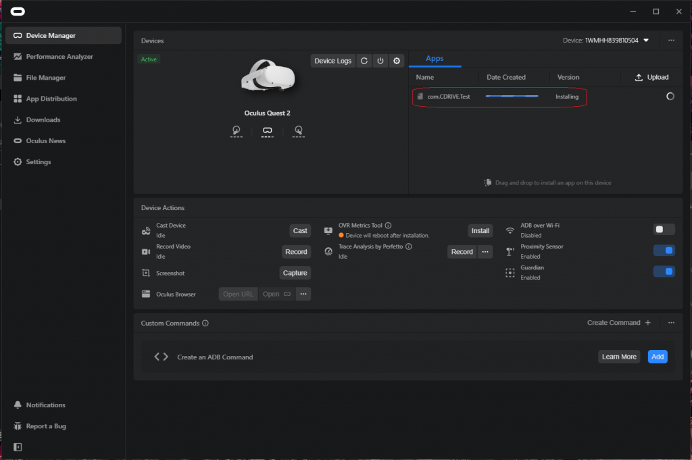Open Custom Commands more options menu
The width and height of the screenshot is (692, 460).
[671, 323]
